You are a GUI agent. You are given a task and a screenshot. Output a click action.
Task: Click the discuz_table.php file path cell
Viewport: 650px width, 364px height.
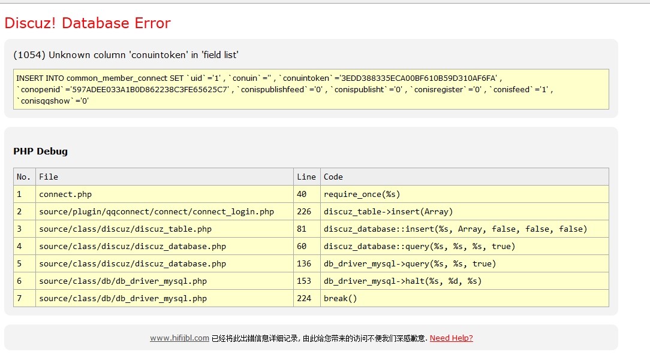[x=125, y=229]
